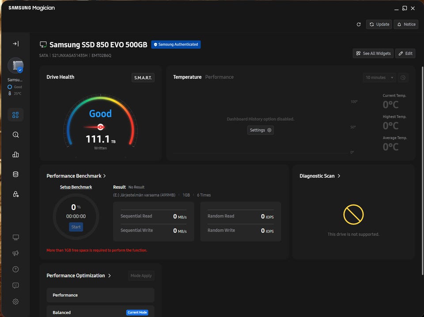This screenshot has height=317, width=424.
Task: Click Settings button in temperature widget
Action: pos(261,130)
